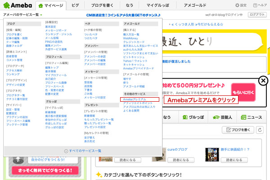Click the refresh icon beside ブログを書く button
The width and height of the screenshot is (270, 180).
click(260, 130)
